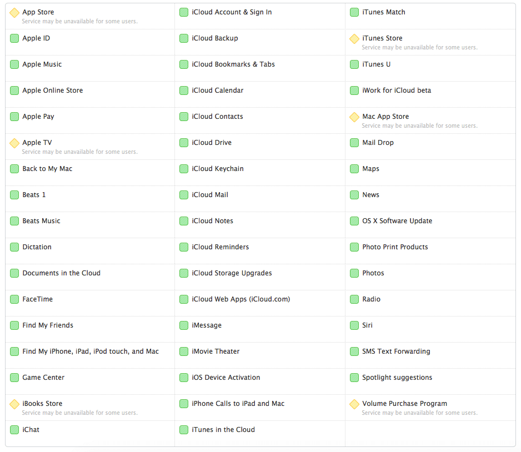Open the iTunes Store status entry
521x452 pixels.
pos(430,42)
